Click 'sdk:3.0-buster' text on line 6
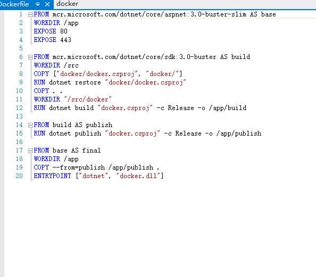 190,57
